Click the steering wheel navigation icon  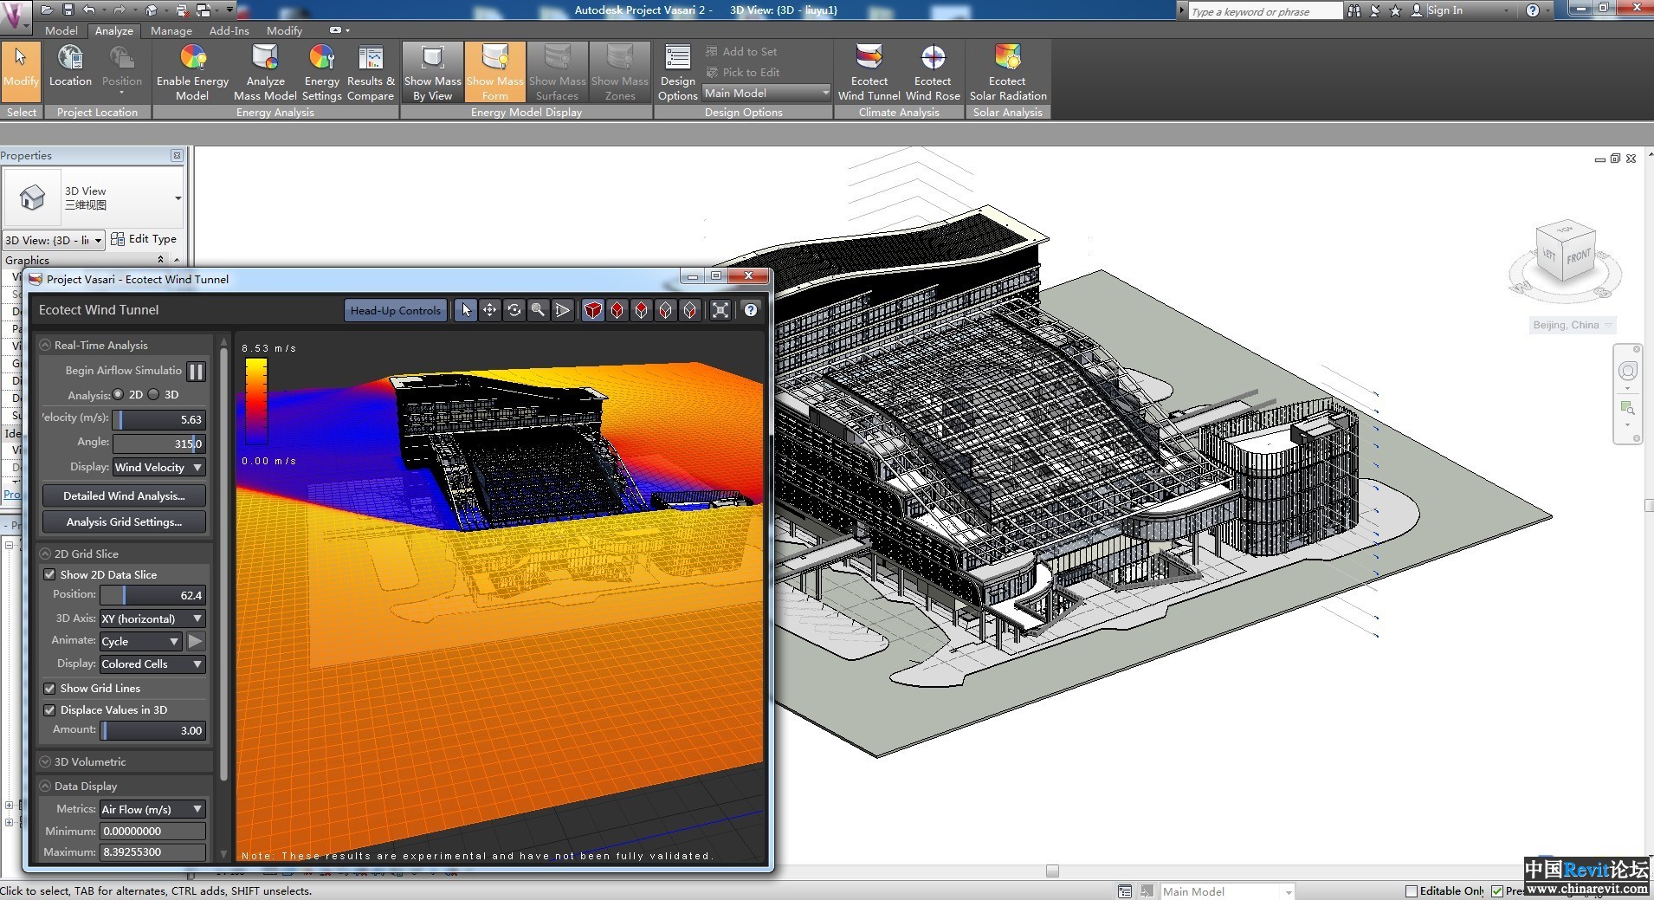pos(1628,372)
